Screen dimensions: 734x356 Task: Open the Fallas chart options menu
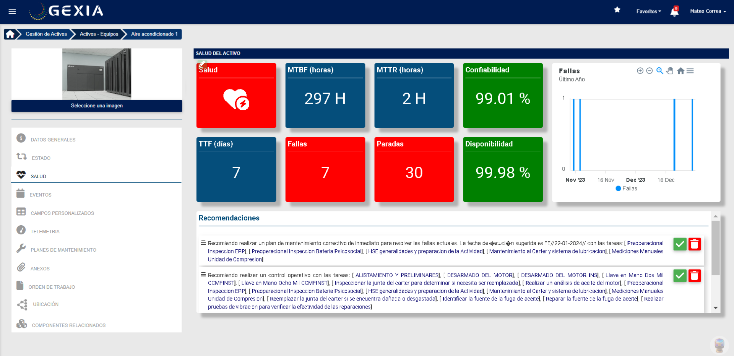tap(690, 71)
